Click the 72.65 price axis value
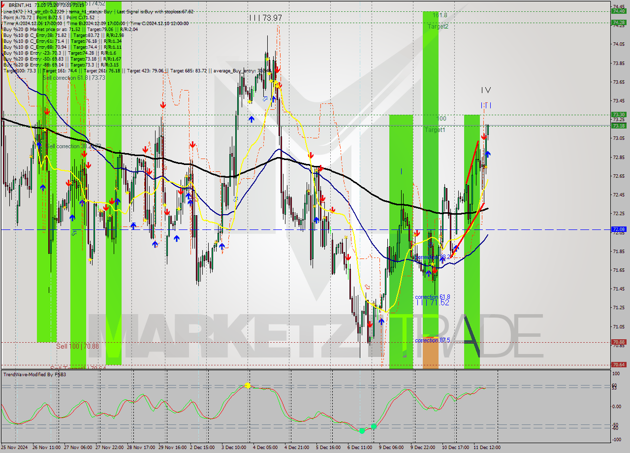This screenshot has height=453, width=630. pyautogui.click(x=619, y=176)
